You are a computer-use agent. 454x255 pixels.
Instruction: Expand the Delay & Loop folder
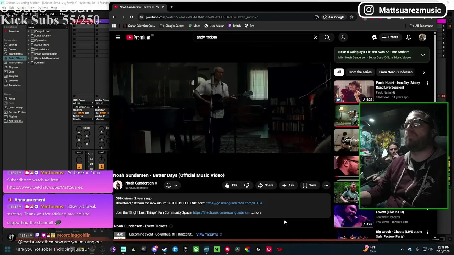pyautogui.click(x=29, y=31)
